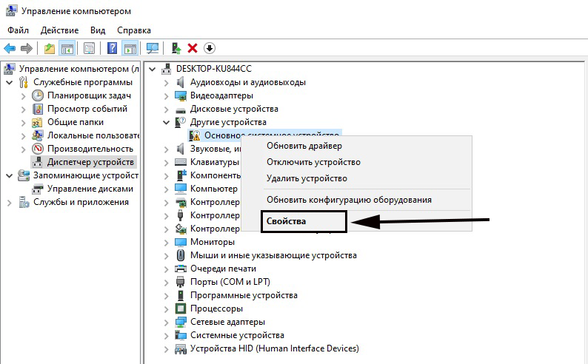Click the warning icon of Основное системное устройство
This screenshot has height=364, width=588.
(195, 135)
